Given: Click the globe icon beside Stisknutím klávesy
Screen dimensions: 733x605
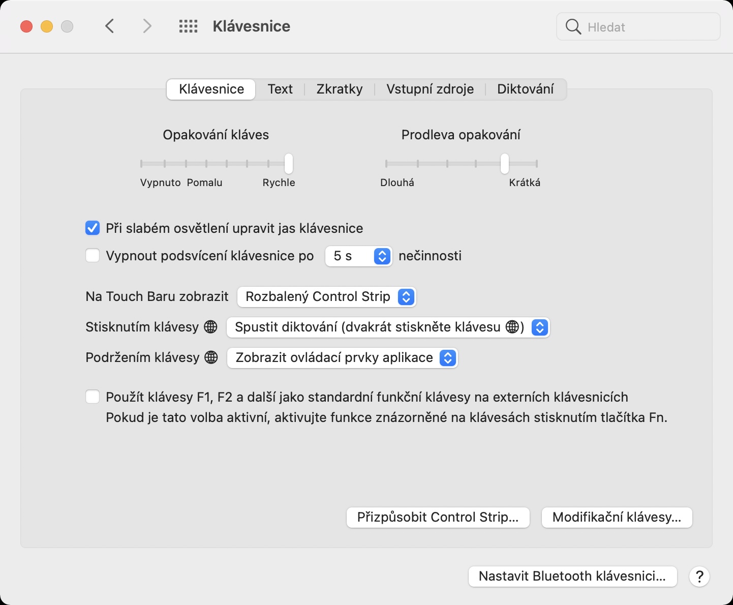Looking at the screenshot, I should click(210, 327).
